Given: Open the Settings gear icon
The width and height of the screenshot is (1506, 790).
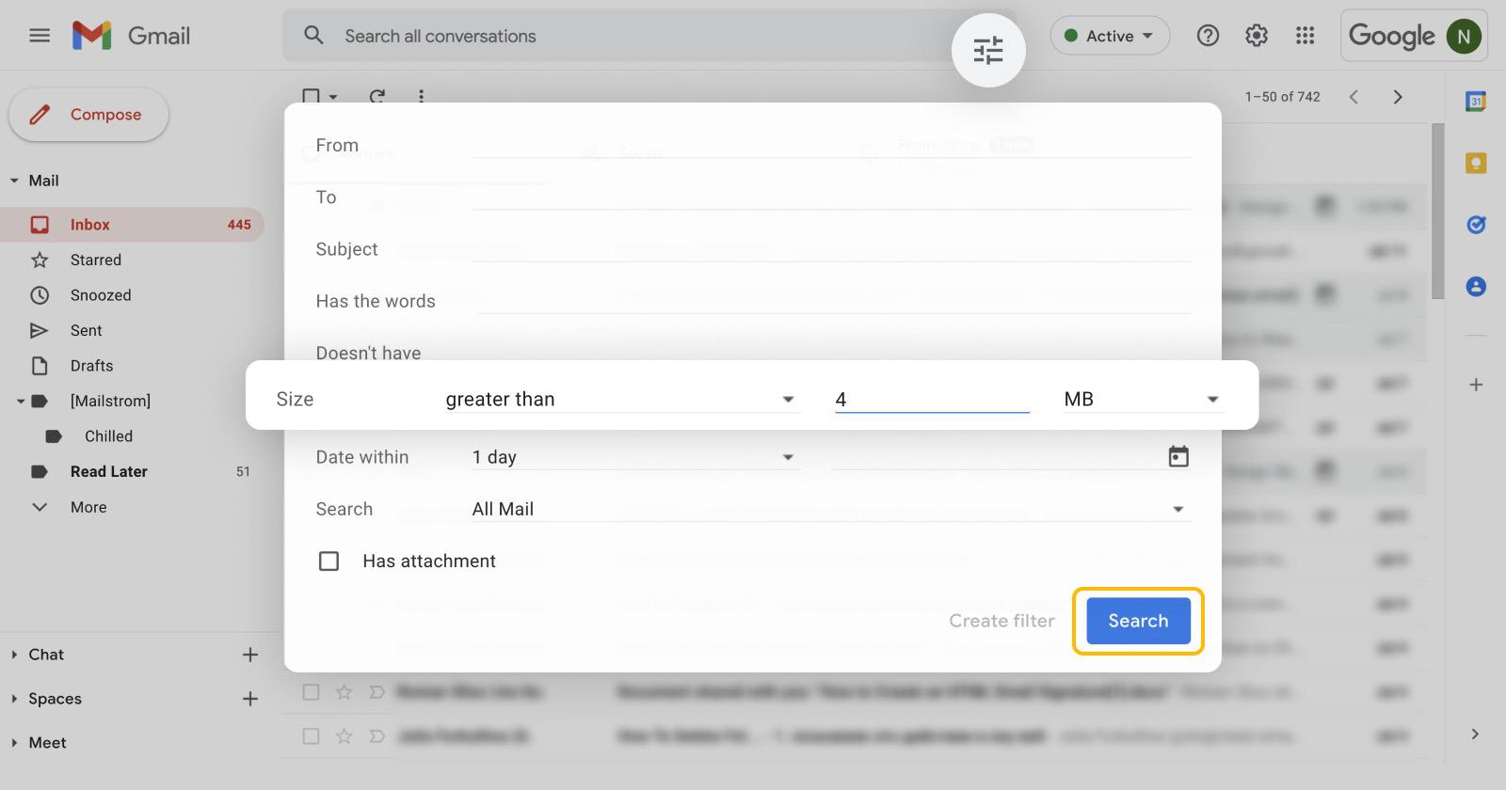Looking at the screenshot, I should tap(1257, 36).
